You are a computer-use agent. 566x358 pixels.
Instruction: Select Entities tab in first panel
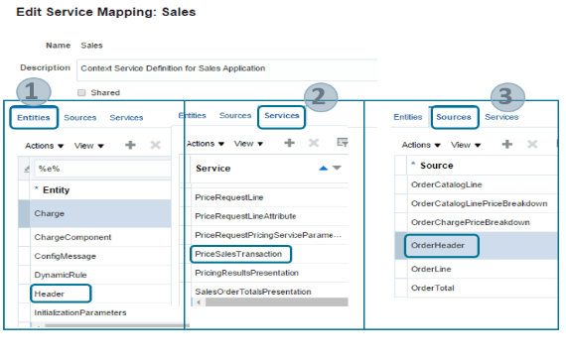point(34,118)
